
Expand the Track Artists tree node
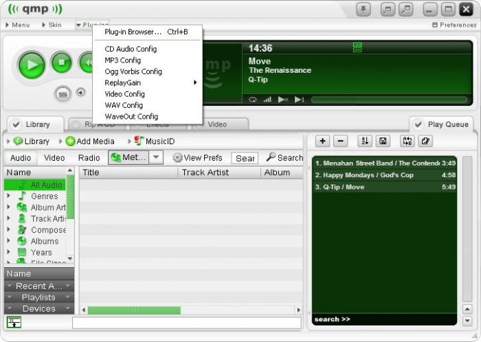pos(8,218)
